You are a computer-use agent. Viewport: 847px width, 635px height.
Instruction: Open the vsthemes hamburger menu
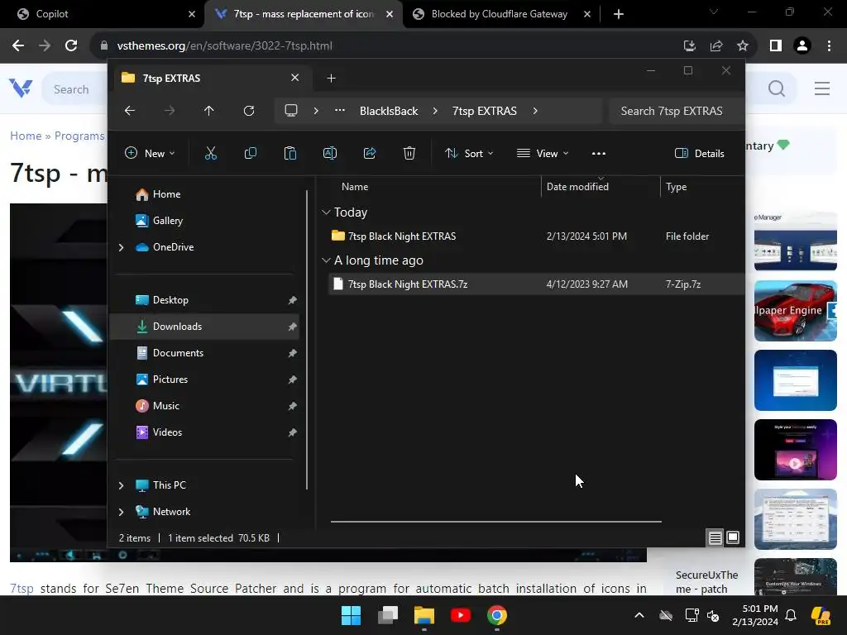click(x=822, y=88)
